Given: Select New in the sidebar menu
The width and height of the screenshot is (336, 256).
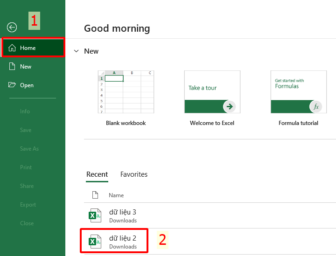Looking at the screenshot, I should pos(33,66).
